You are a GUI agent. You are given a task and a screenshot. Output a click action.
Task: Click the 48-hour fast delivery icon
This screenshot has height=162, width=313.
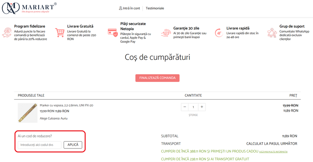point(219,33)
